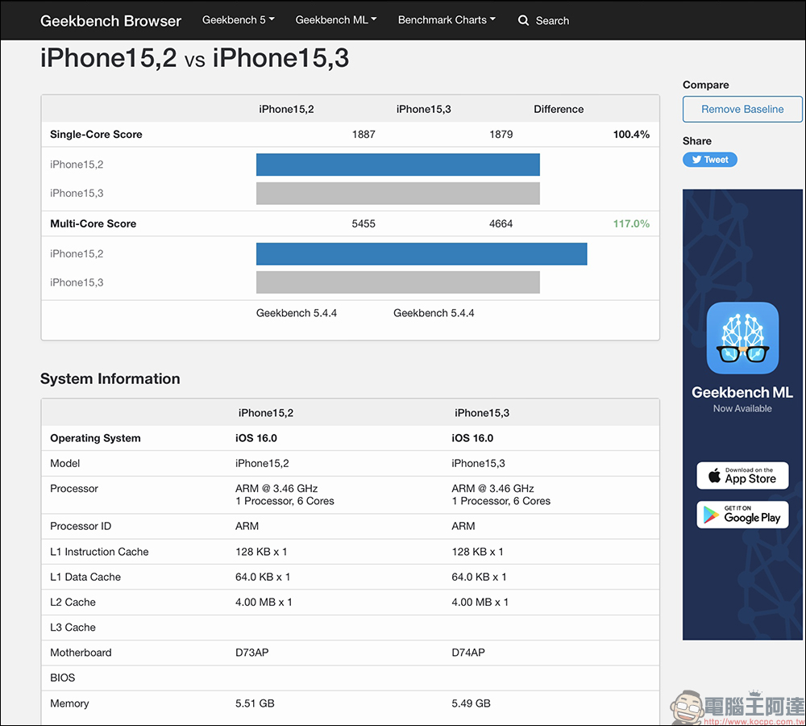This screenshot has width=806, height=726.
Task: Click the 117.0% multi-core difference value
Action: pos(631,223)
